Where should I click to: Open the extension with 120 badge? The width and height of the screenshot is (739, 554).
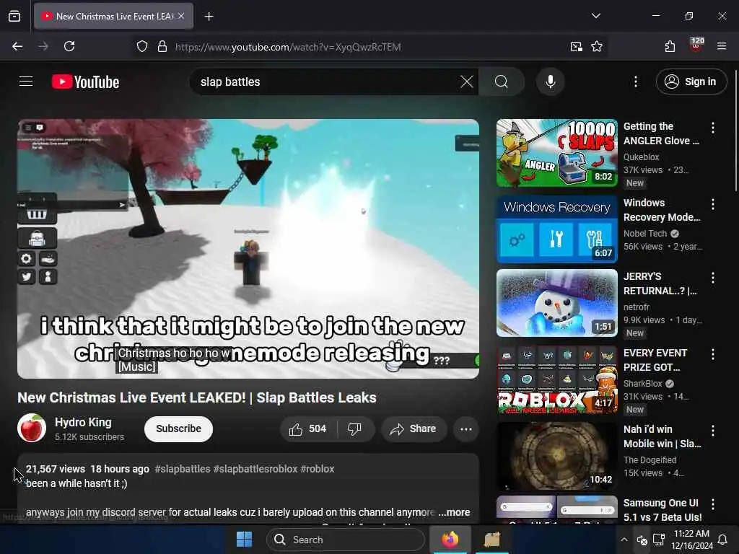(x=696, y=45)
